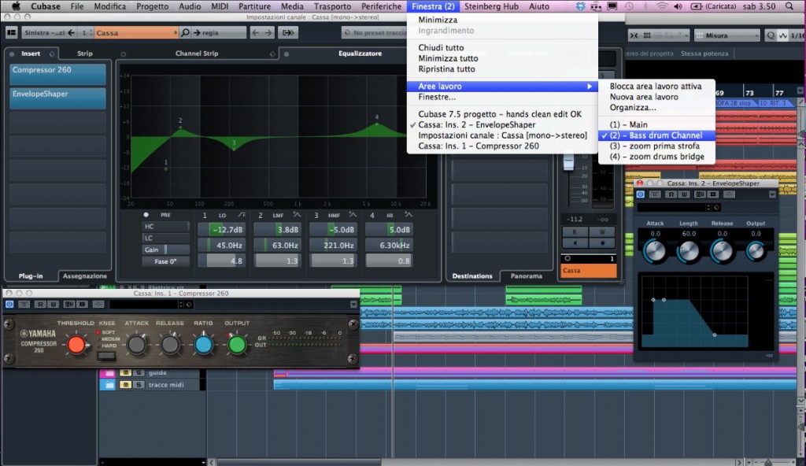Click the orange Cassa channel label on the fader strip

588,271
